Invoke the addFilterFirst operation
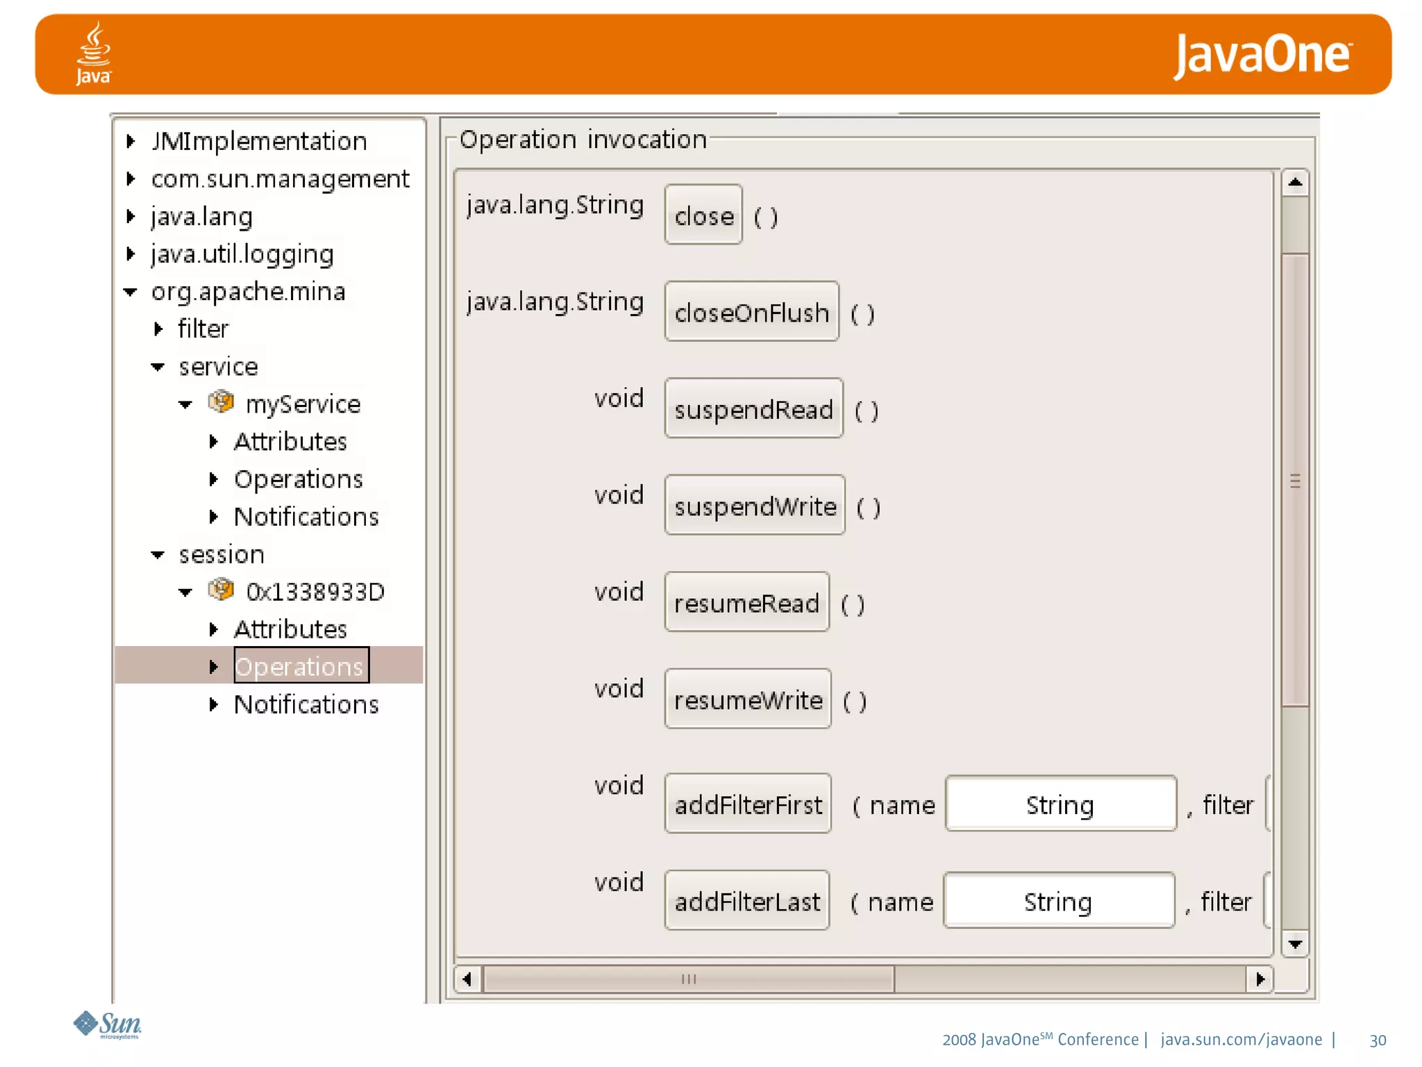This screenshot has width=1422, height=1067. click(x=748, y=804)
